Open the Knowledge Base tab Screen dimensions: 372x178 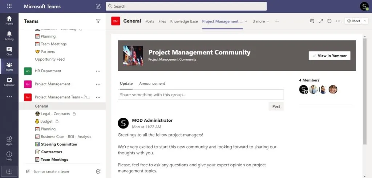[x=184, y=21]
